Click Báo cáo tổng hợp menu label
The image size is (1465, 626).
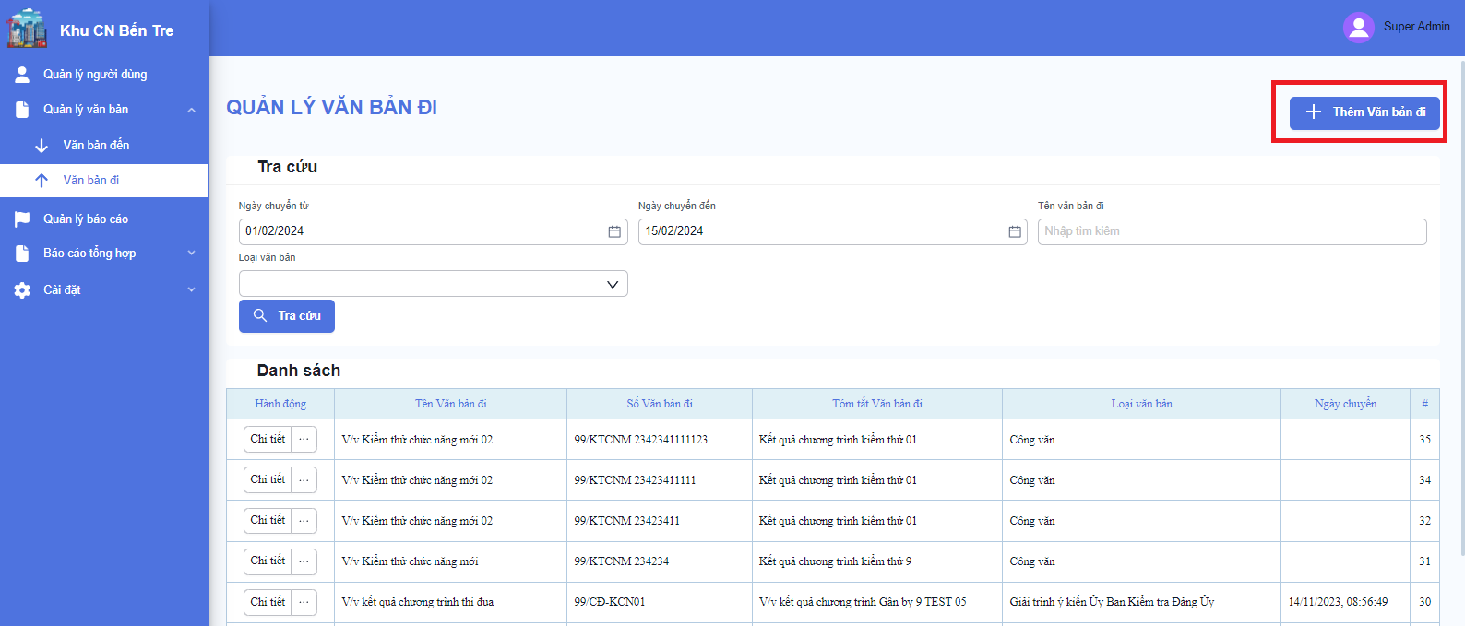pos(89,253)
